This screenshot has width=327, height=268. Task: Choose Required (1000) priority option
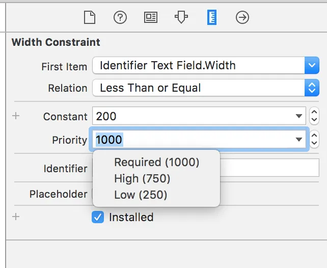pyautogui.click(x=156, y=163)
